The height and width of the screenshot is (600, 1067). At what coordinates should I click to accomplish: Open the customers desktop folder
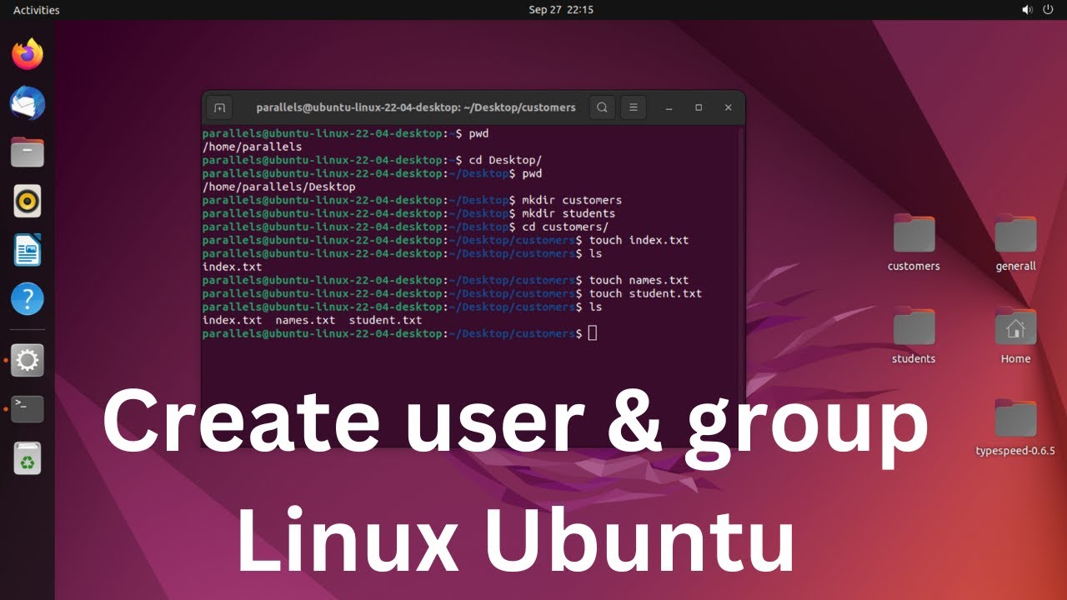pyautogui.click(x=914, y=242)
